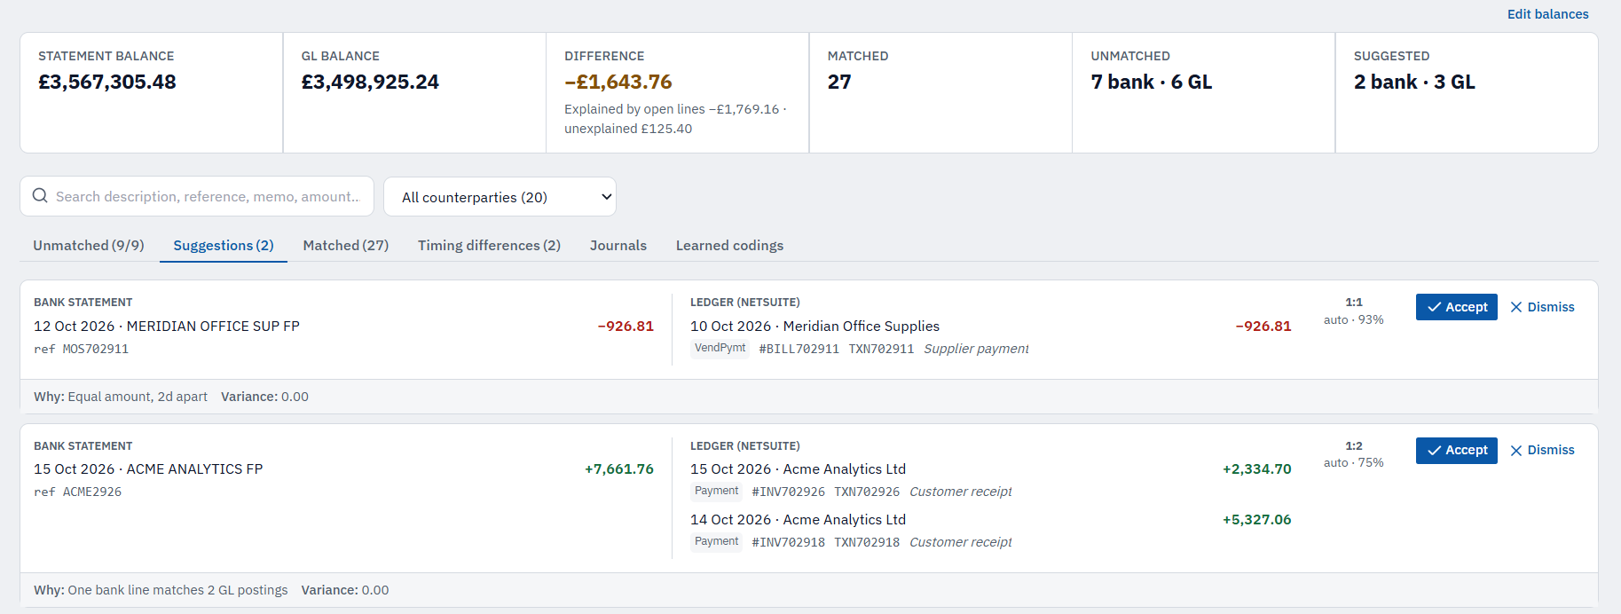Click the Edit balances link
Viewport: 1621px width, 614px height.
pyautogui.click(x=1547, y=14)
